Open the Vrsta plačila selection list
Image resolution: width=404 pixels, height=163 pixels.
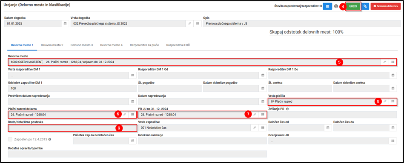click(x=393, y=101)
